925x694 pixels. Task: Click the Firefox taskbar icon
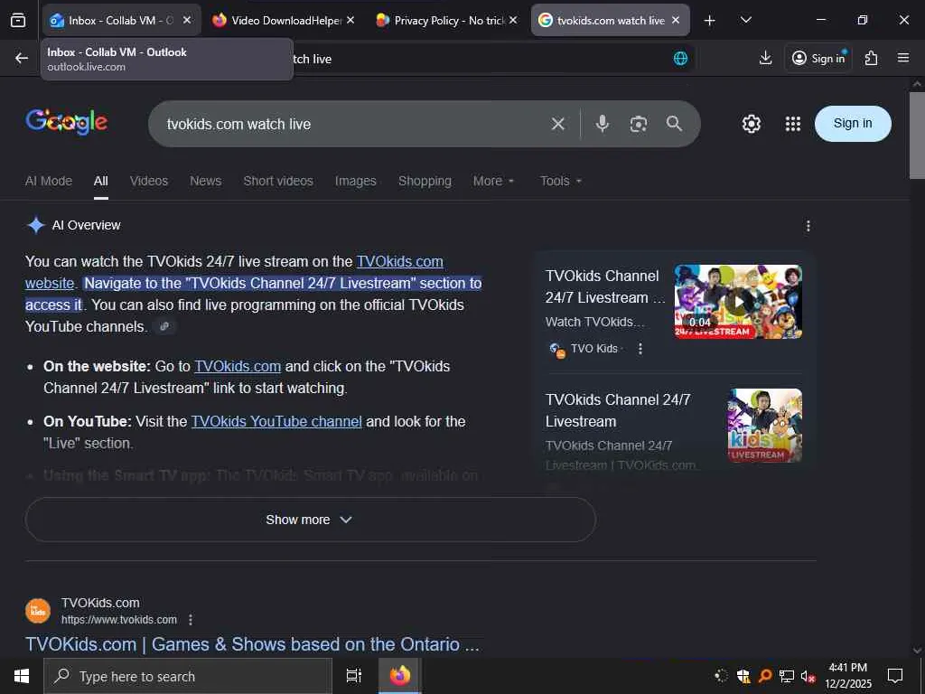pyautogui.click(x=399, y=676)
